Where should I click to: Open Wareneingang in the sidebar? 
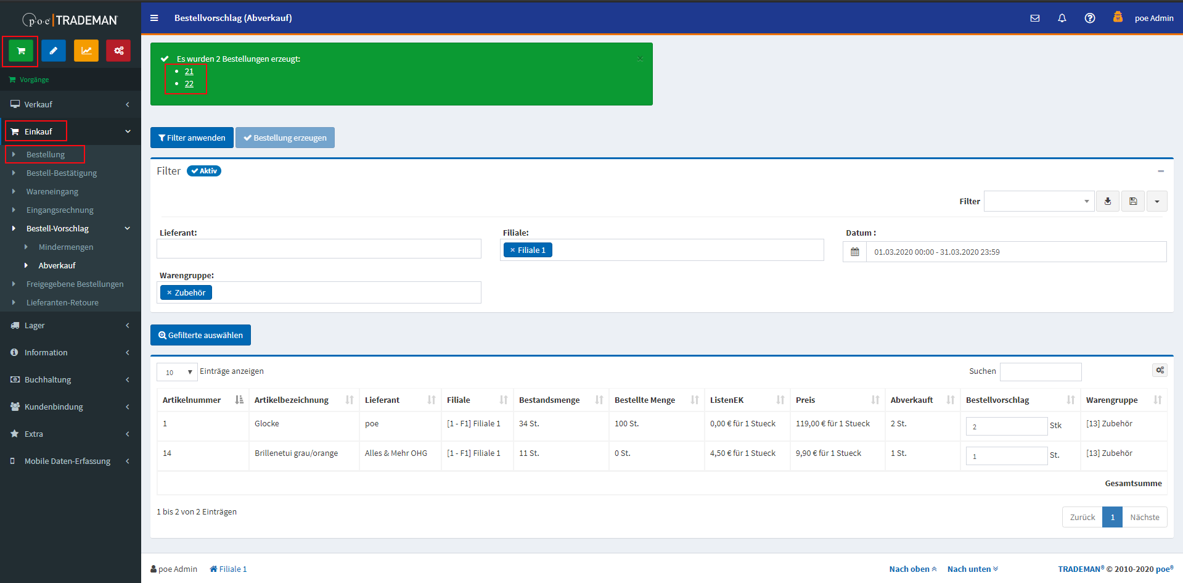click(52, 191)
